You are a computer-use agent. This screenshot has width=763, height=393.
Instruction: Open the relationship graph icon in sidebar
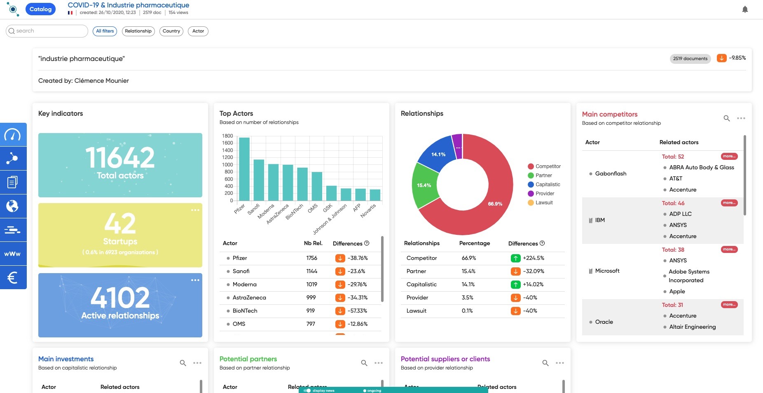tap(13, 159)
